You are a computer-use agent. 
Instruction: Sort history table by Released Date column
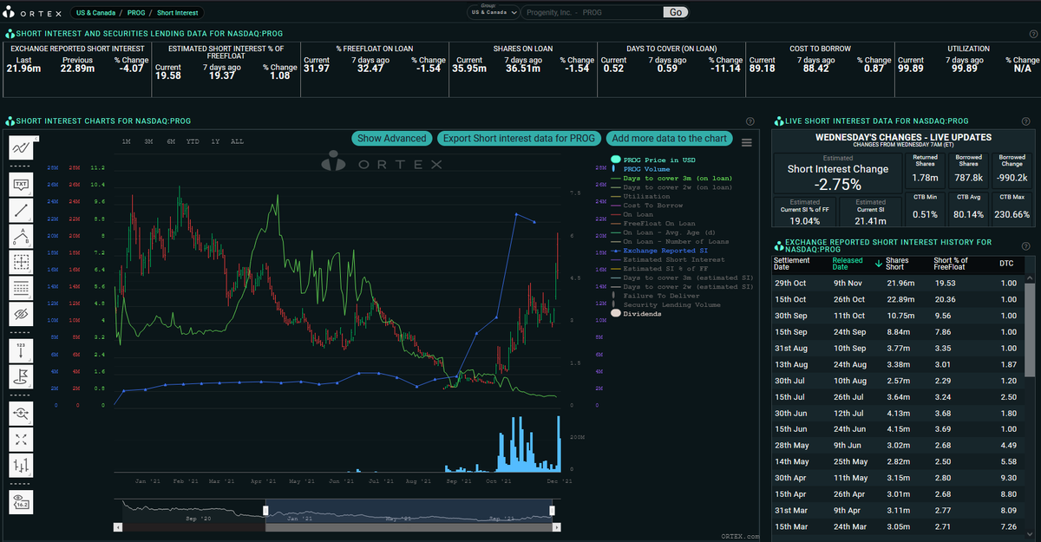pyautogui.click(x=848, y=264)
